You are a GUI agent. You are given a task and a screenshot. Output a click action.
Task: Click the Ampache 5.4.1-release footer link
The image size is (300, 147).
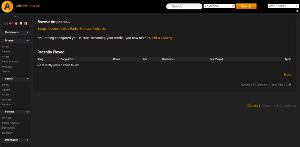coord(278,106)
